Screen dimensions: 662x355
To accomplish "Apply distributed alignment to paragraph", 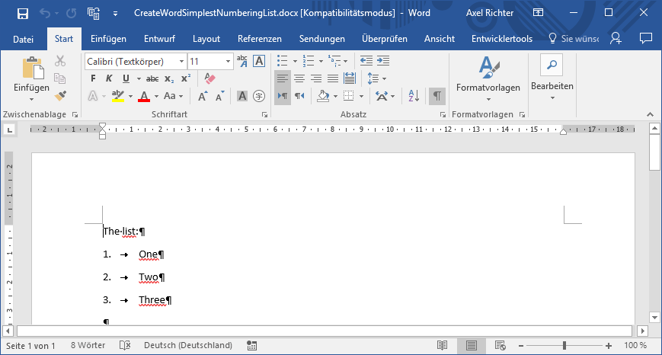I will 350,78.
